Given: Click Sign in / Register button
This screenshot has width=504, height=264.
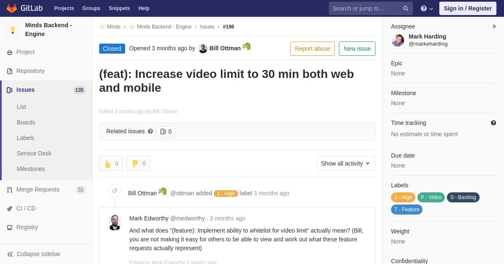Looking at the screenshot, I should 467,8.
